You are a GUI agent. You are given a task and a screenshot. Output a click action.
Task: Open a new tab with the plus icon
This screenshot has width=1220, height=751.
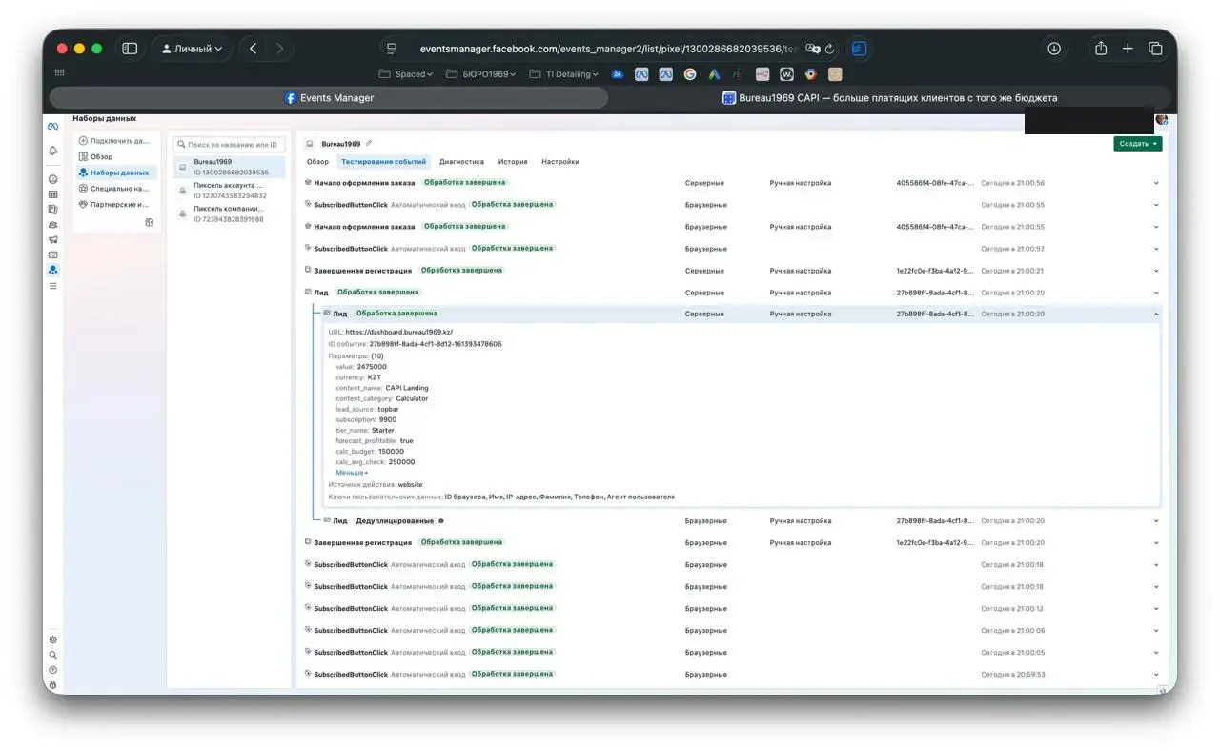click(1128, 49)
